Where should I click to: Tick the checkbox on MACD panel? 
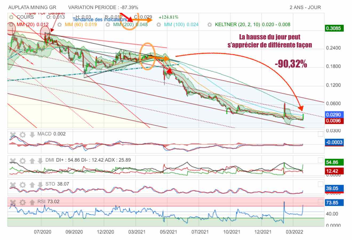(x=321, y=134)
